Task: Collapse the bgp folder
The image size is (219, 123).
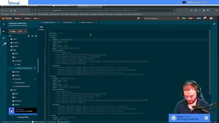Action: [x=13, y=50]
